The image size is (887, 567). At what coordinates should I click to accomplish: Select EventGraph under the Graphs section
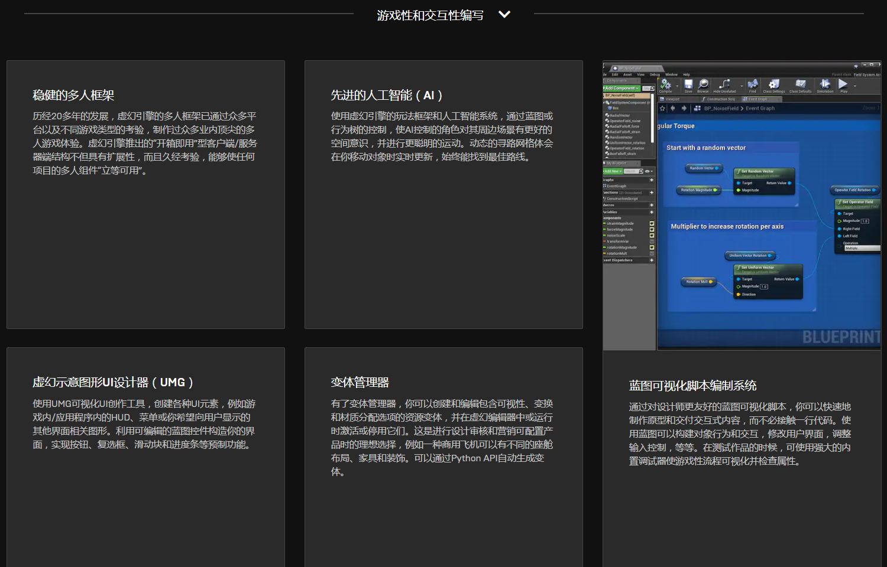[x=616, y=186]
